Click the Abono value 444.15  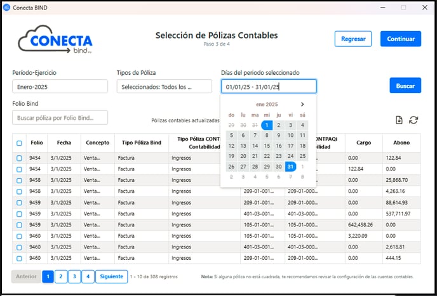click(x=393, y=258)
